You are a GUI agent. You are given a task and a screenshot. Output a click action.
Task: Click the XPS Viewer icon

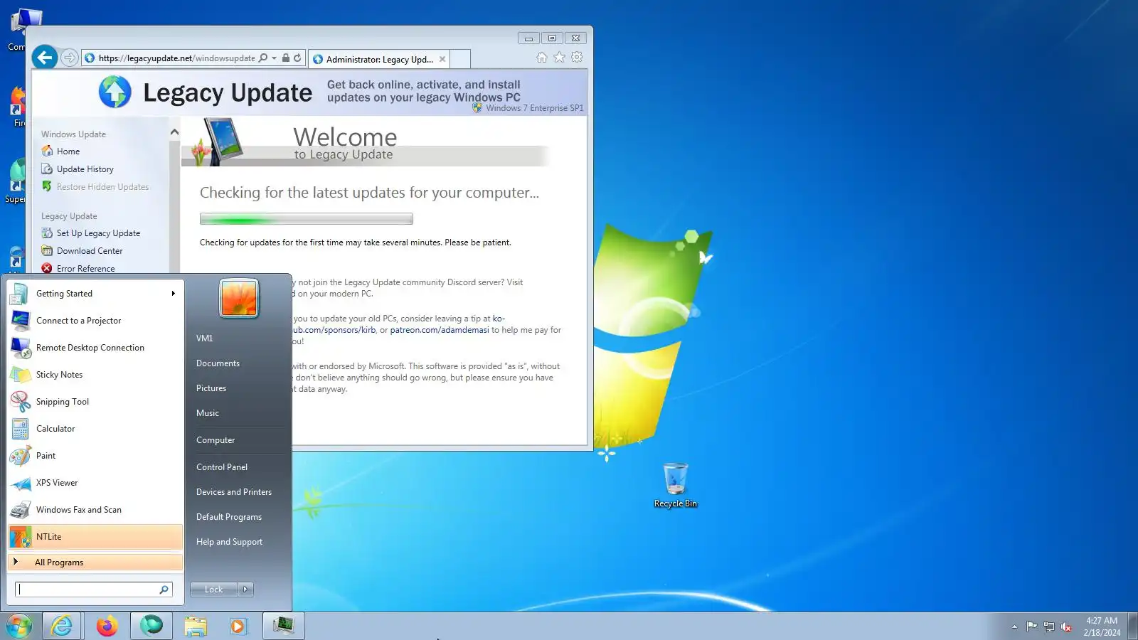21,483
